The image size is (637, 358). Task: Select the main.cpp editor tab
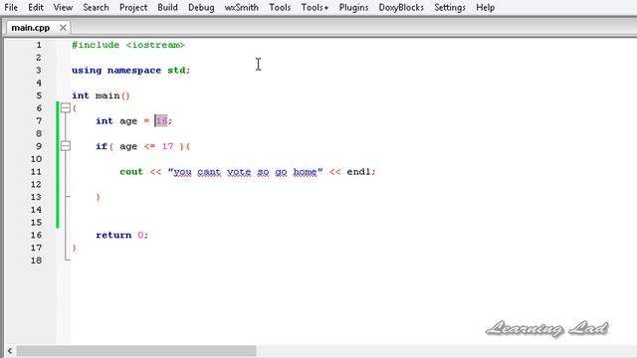[x=31, y=28]
